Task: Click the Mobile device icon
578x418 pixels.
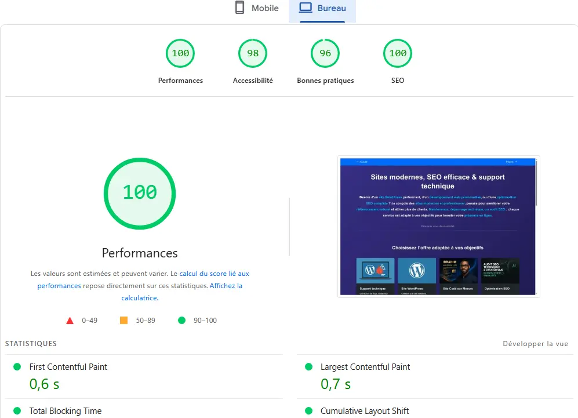Action: 239,7
